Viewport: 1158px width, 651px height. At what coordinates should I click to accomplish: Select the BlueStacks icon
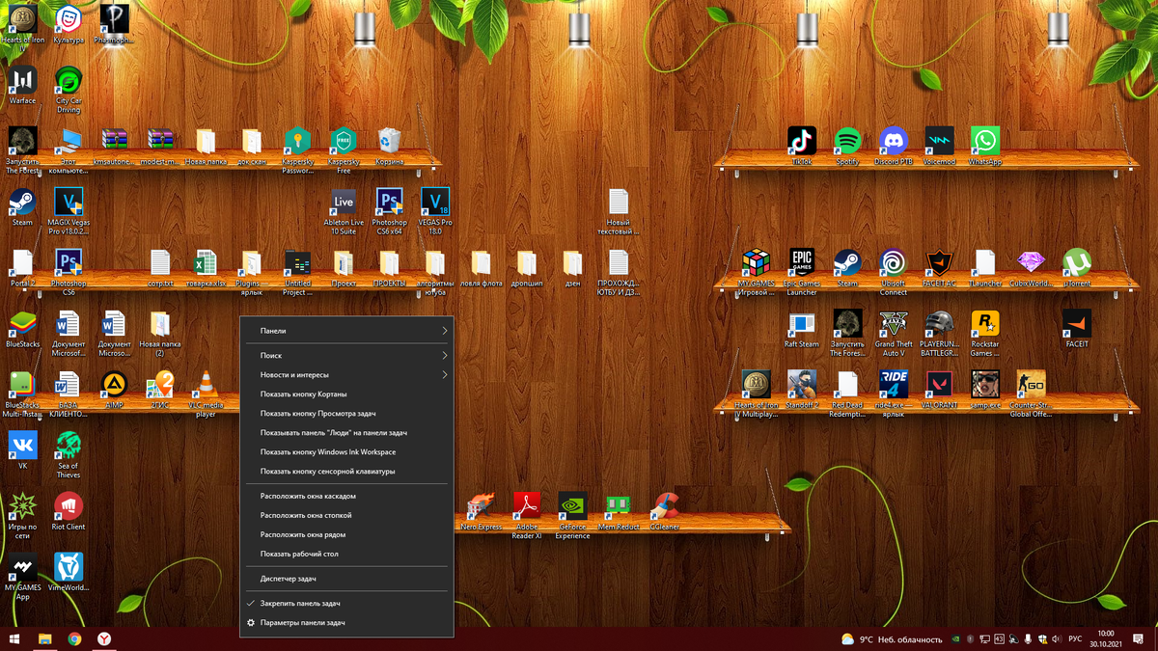tap(22, 329)
